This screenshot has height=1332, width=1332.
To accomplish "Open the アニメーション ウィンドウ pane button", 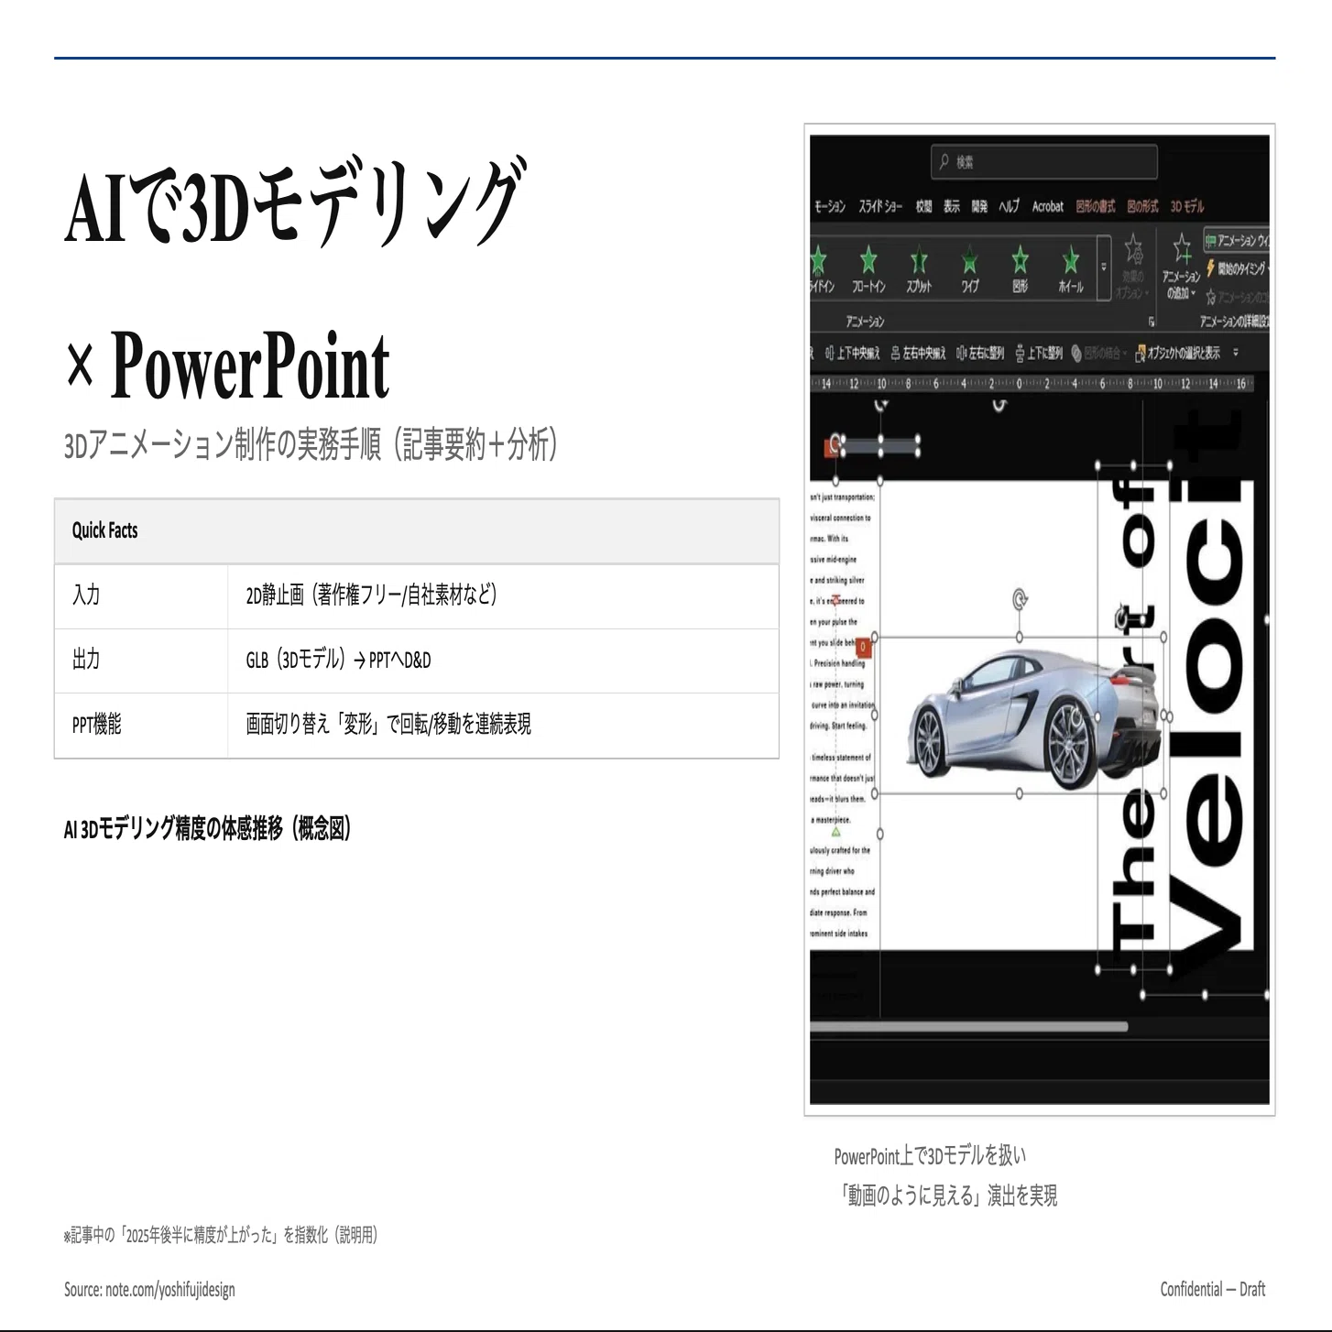I will click(x=1237, y=240).
